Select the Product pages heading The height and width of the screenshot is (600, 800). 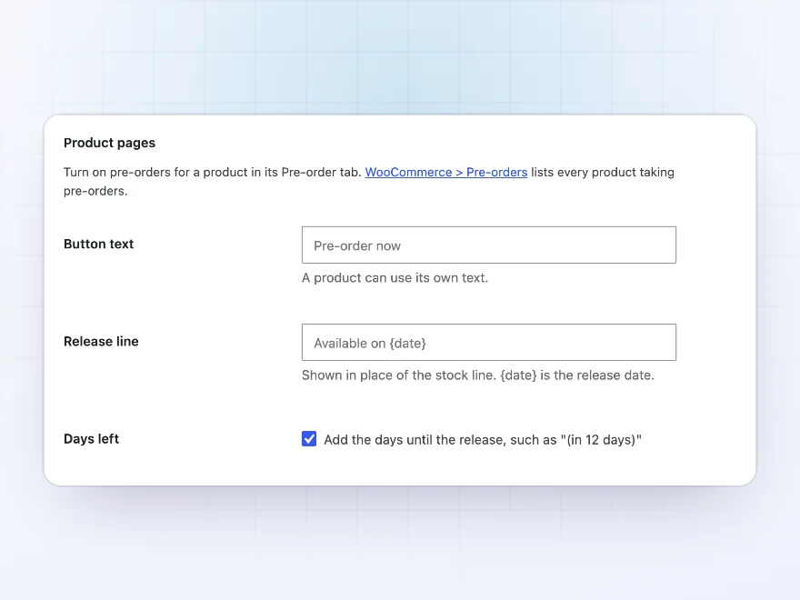pos(109,143)
